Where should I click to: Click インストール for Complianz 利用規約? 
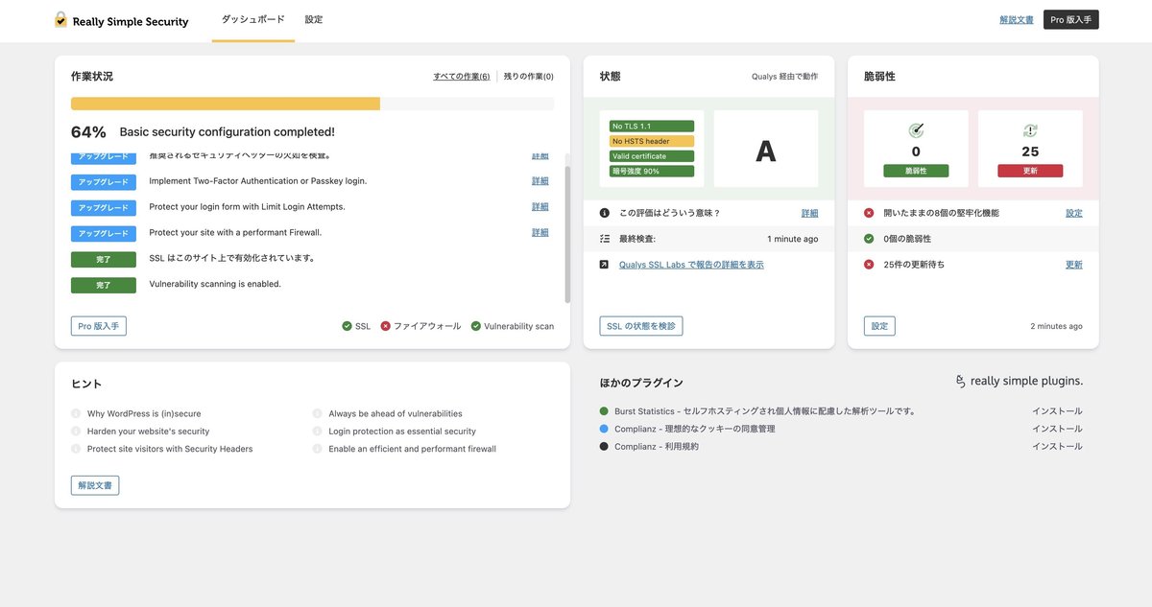[1057, 446]
